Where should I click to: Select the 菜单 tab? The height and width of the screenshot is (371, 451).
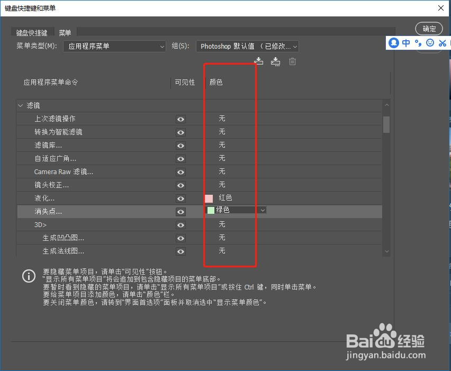tap(65, 32)
